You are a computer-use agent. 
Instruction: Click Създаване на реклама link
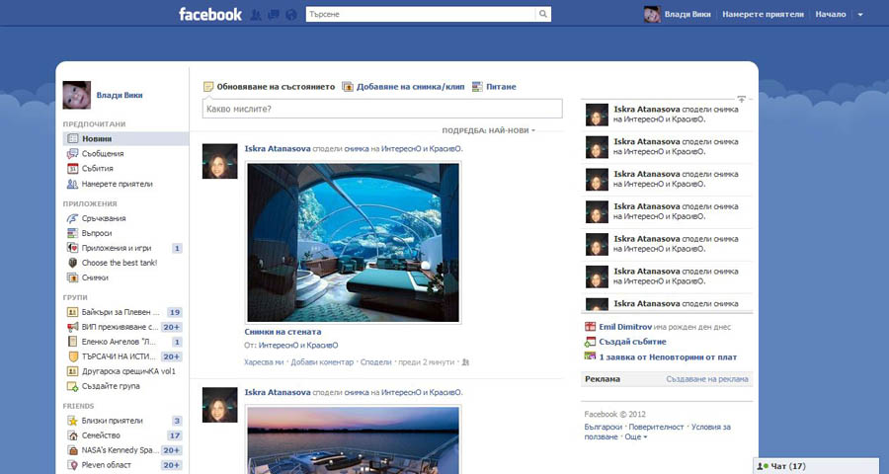[x=707, y=379]
